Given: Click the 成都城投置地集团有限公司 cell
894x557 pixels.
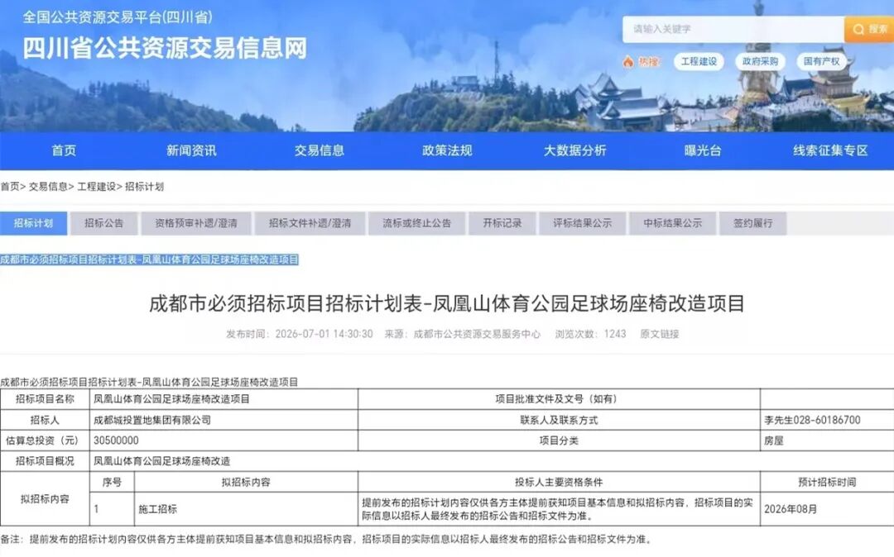Looking at the screenshot, I should (224, 420).
